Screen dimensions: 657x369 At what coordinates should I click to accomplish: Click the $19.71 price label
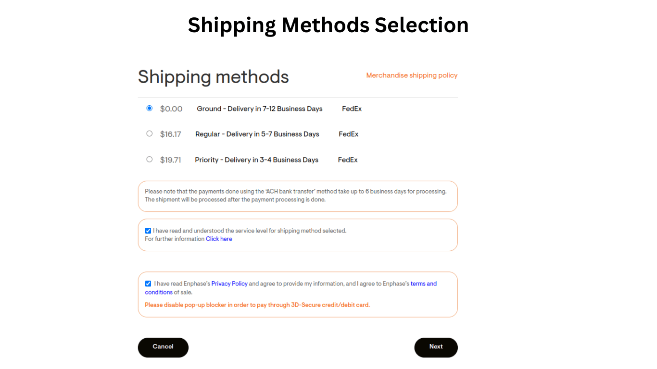171,160
